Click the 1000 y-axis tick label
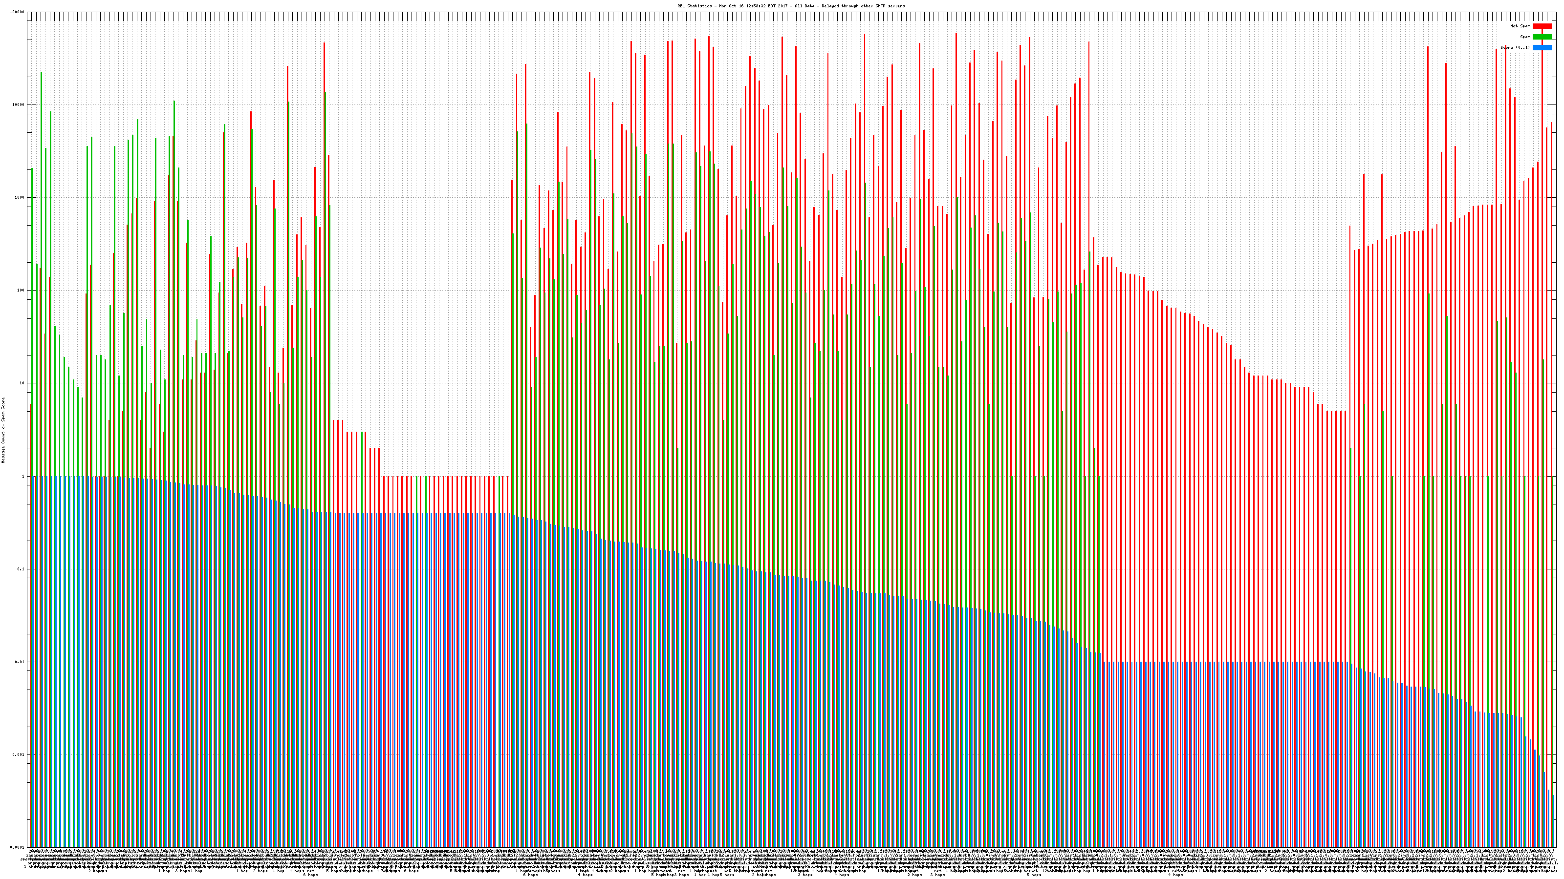Screen dimensions: 1564x879 [20, 198]
